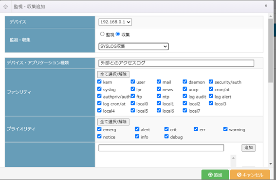276x180 pixels.
Task: Click the 外部とのアクセスログ text field
Action: [176, 63]
